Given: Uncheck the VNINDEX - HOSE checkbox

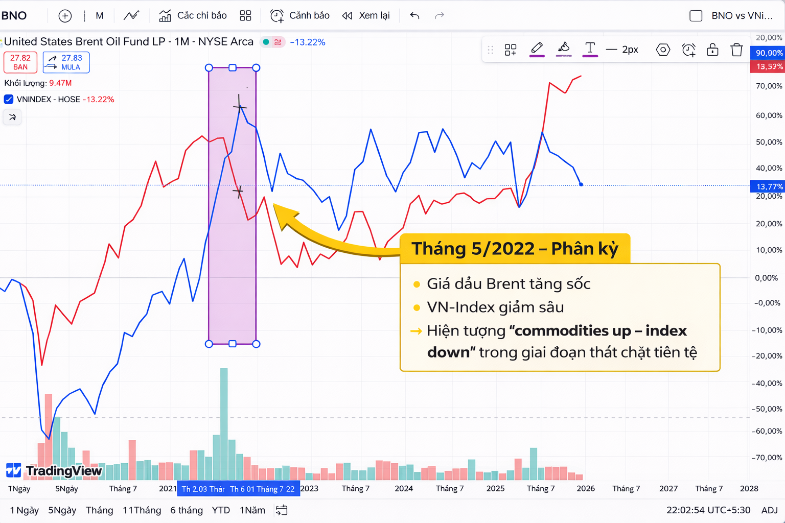Looking at the screenshot, I should [x=8, y=99].
